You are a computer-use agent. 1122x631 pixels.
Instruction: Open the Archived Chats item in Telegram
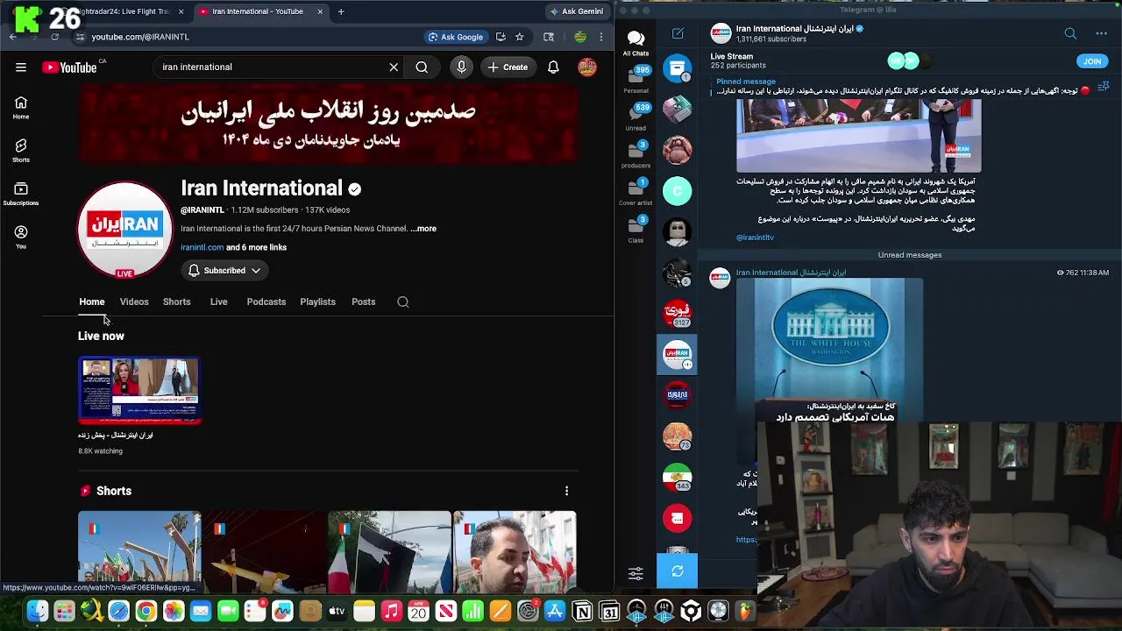tap(678, 68)
